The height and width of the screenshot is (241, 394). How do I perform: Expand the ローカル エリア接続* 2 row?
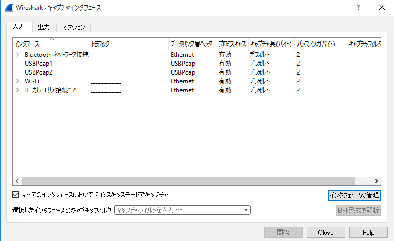18,90
